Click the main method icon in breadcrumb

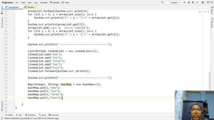click(63, 2)
